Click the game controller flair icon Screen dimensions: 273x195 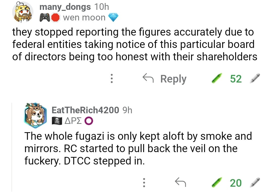click(45, 18)
